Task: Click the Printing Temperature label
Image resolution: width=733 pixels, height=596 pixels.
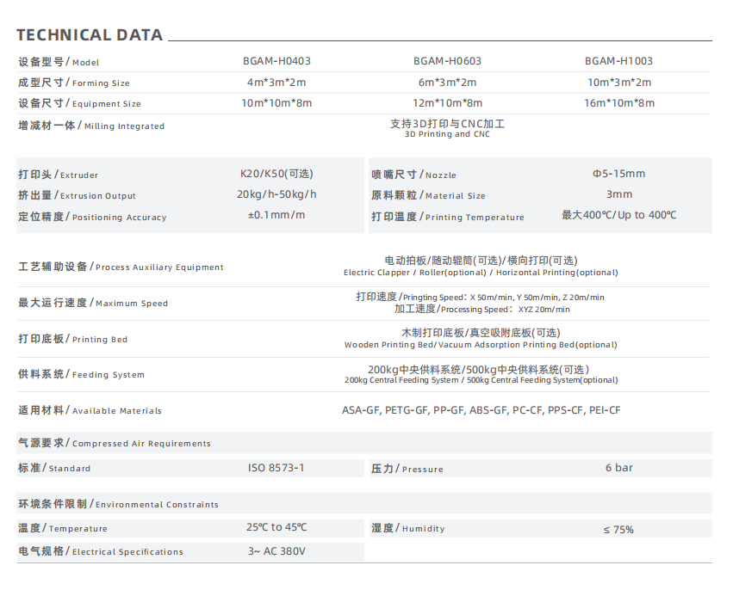Action: tap(448, 217)
